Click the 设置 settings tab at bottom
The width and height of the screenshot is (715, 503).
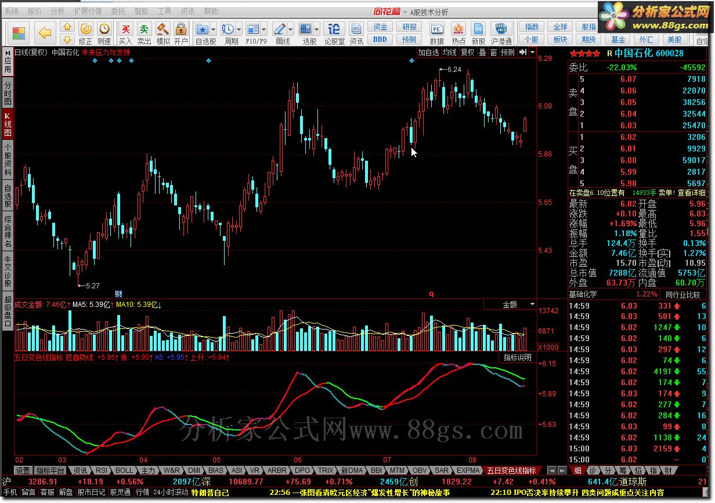pos(23,471)
